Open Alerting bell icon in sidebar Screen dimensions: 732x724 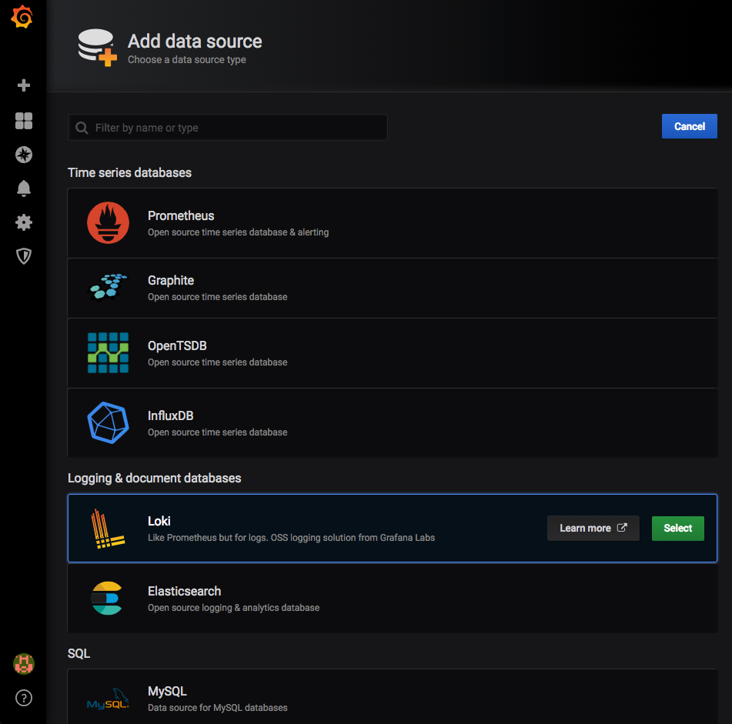23,189
